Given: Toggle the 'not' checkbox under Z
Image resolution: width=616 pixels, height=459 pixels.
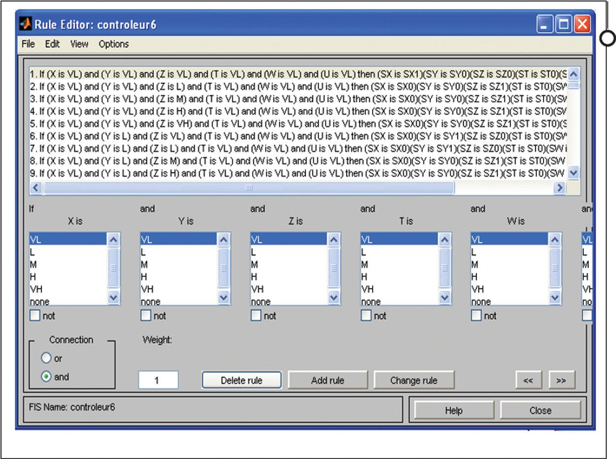Looking at the screenshot, I should point(256,316).
